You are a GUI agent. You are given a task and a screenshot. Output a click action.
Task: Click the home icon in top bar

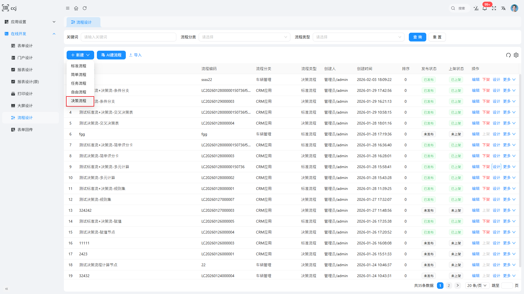click(x=76, y=8)
